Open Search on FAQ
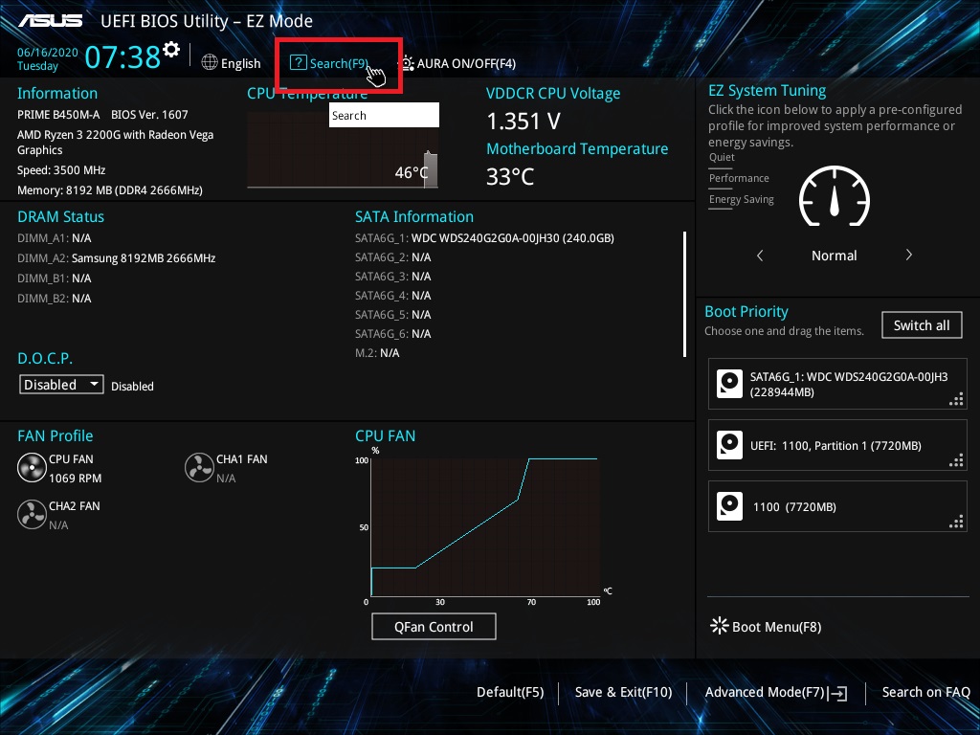Viewport: 980px width, 735px height. coord(925,693)
